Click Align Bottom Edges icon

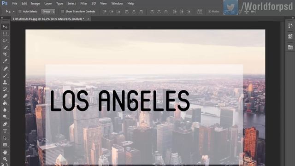pyautogui.click(x=118, y=12)
